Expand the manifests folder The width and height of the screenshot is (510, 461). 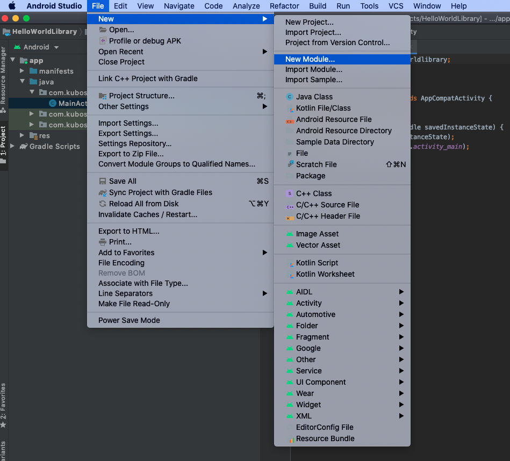[22, 71]
